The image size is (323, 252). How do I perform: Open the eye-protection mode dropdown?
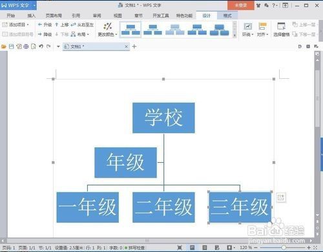pos(231,248)
